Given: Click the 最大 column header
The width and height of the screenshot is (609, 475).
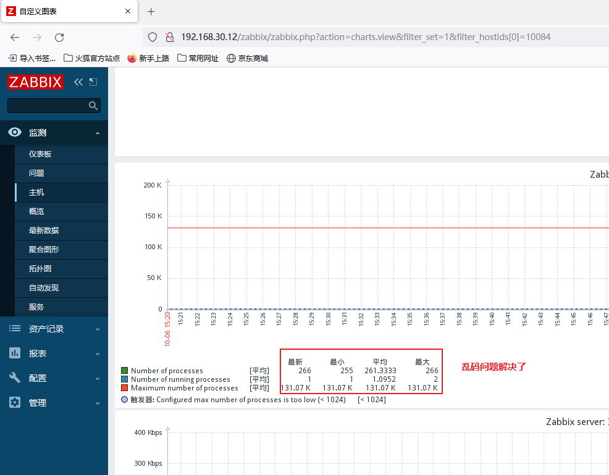Looking at the screenshot, I should point(422,361).
